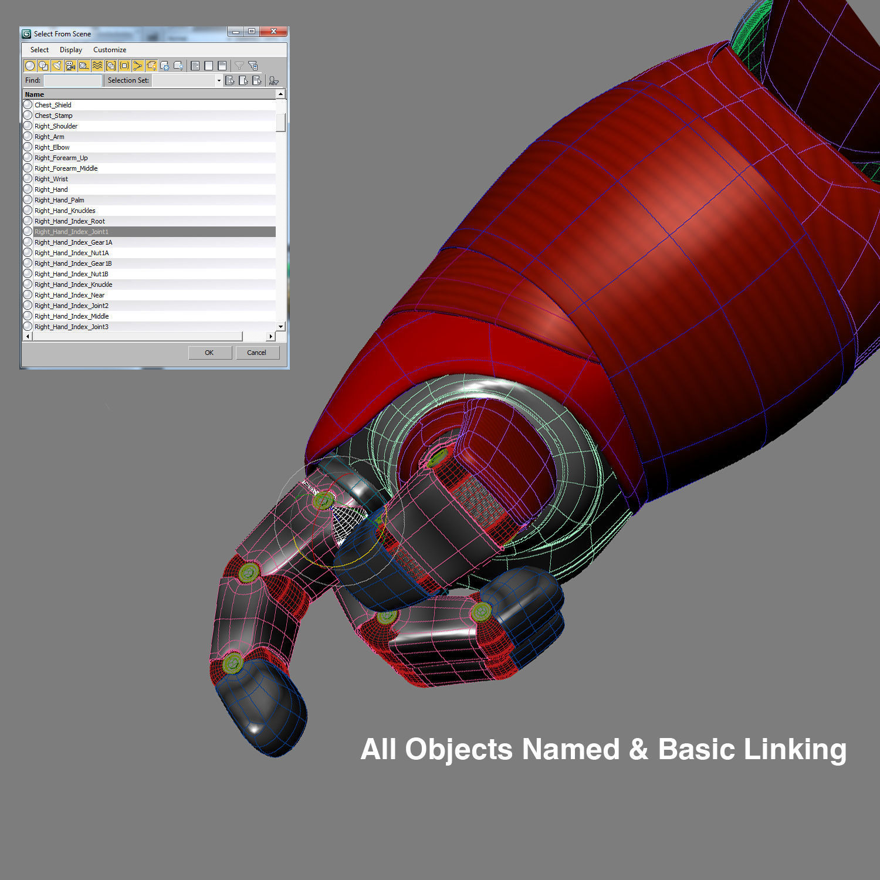Click the Select All icon beside Selection Set
The width and height of the screenshot is (880, 880).
[230, 80]
